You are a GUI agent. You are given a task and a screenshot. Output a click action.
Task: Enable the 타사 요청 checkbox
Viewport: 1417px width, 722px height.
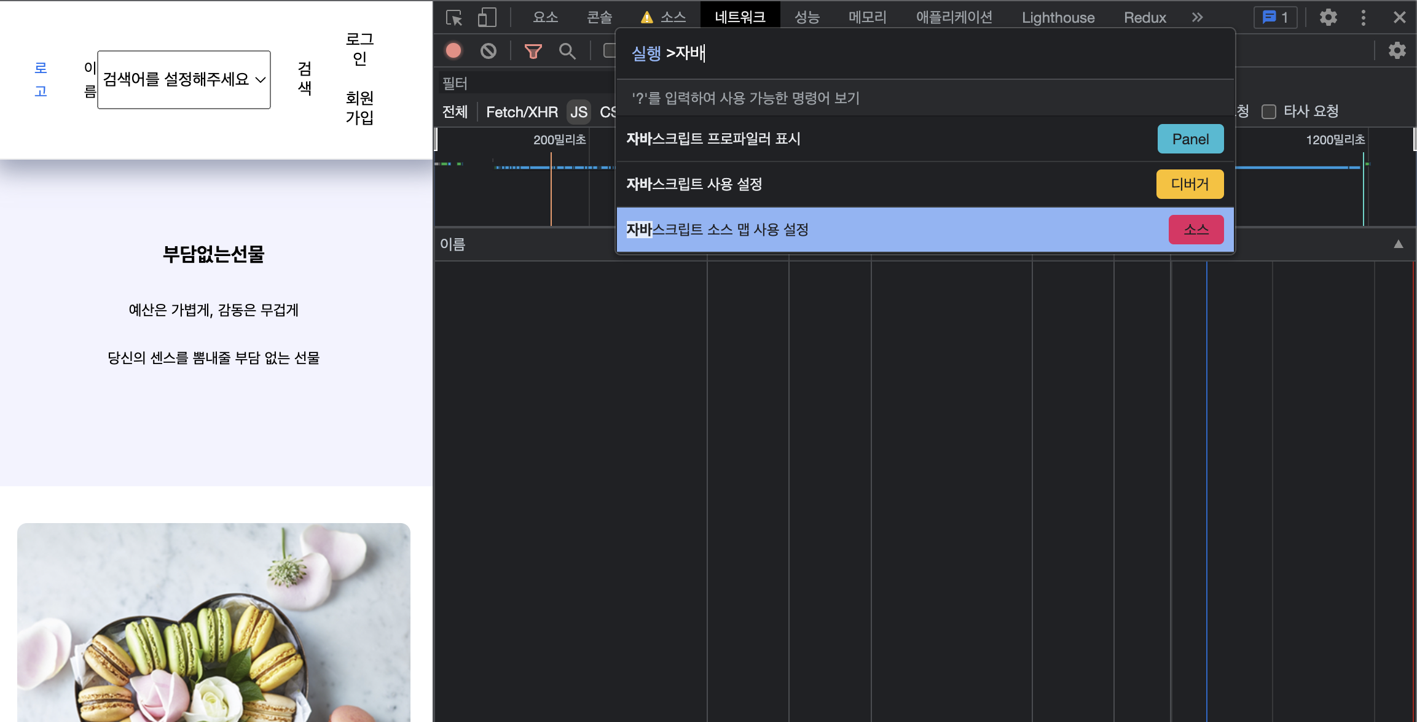pyautogui.click(x=1269, y=112)
